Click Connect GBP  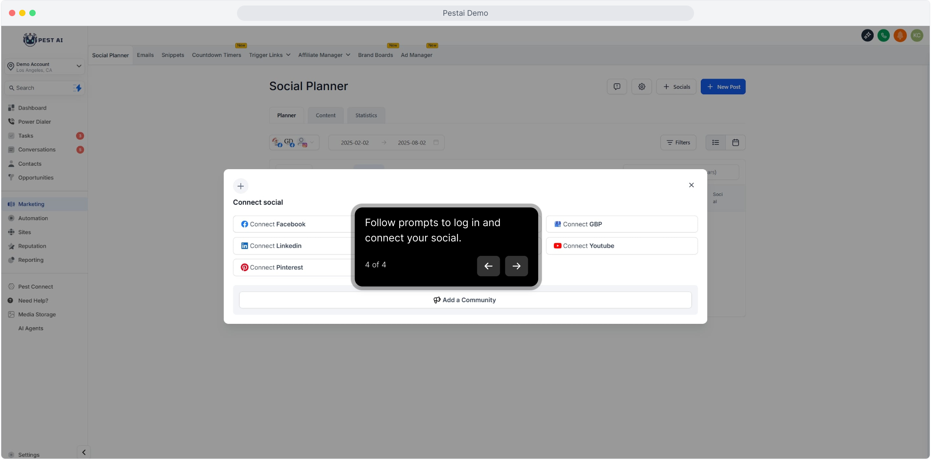point(622,224)
